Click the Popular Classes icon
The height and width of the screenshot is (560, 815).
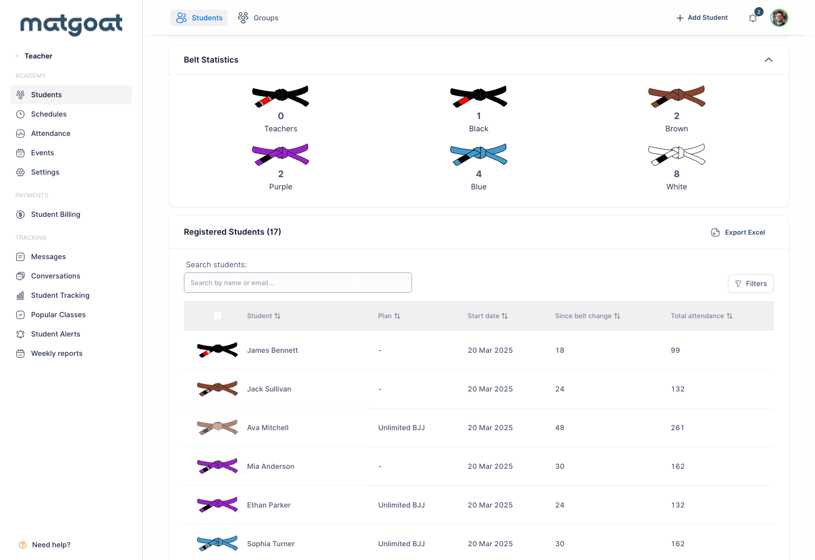20,315
